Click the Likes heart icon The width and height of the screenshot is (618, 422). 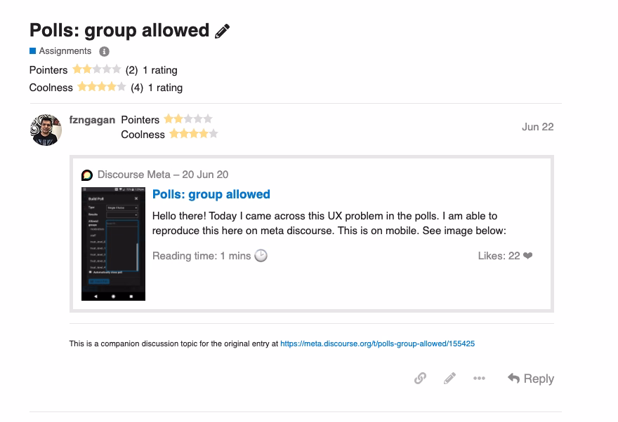coord(527,256)
